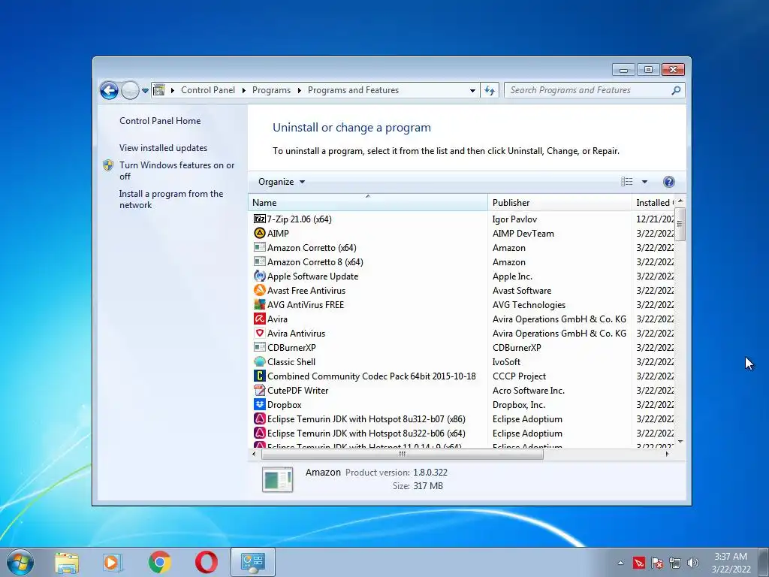Click the vertical scrollbar thumb
The width and height of the screenshot is (769, 577).
point(680,224)
